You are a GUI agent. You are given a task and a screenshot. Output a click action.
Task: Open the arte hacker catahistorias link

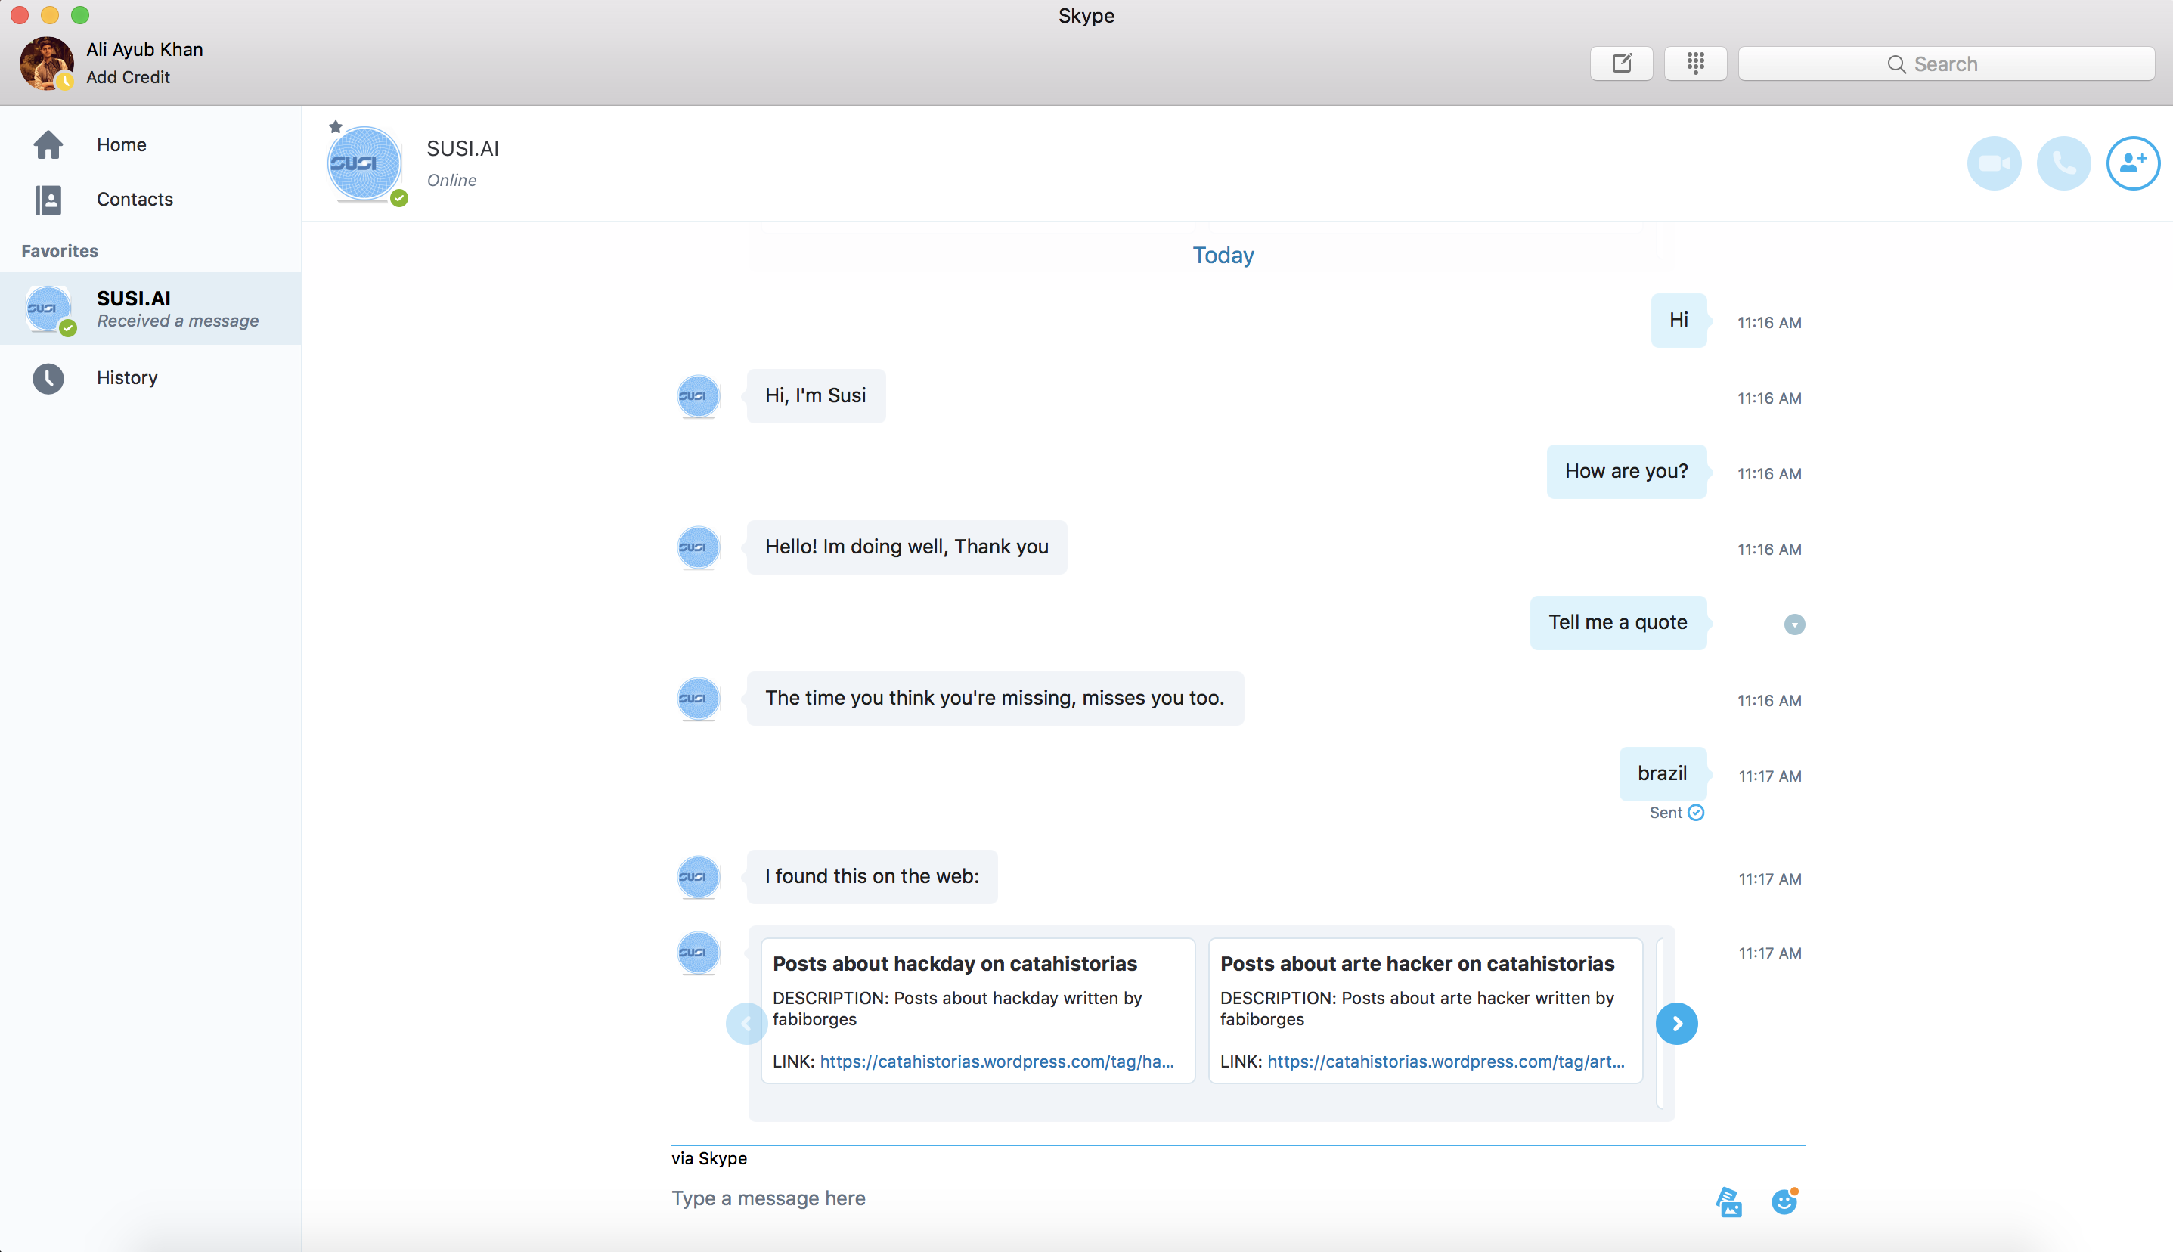[1445, 1061]
